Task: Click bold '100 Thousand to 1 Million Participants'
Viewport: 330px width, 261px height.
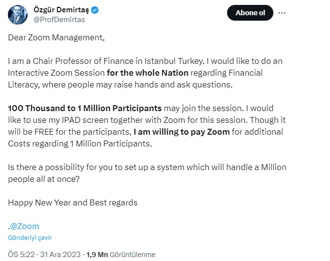Action: tap(85, 107)
